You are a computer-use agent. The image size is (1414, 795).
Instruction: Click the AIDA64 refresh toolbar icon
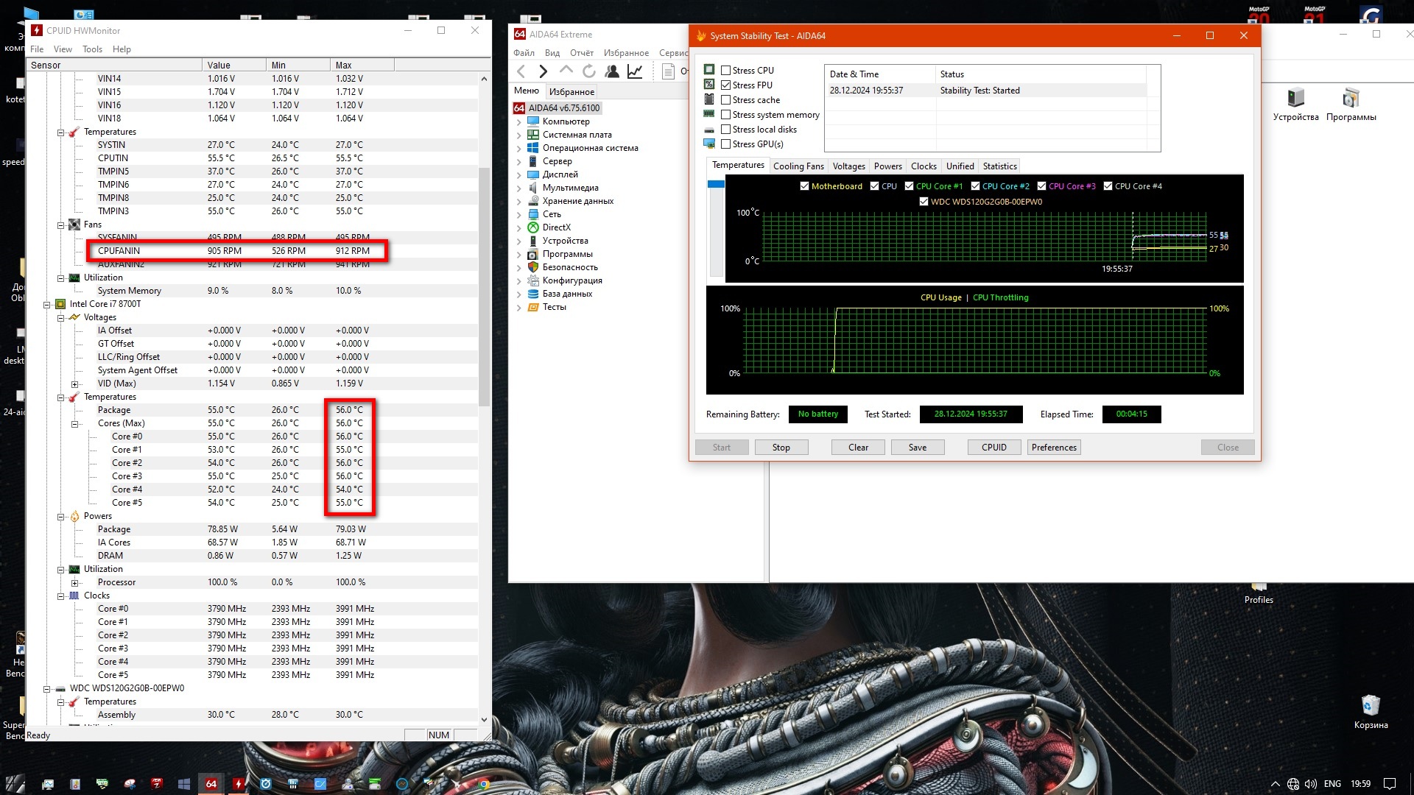coord(588,71)
